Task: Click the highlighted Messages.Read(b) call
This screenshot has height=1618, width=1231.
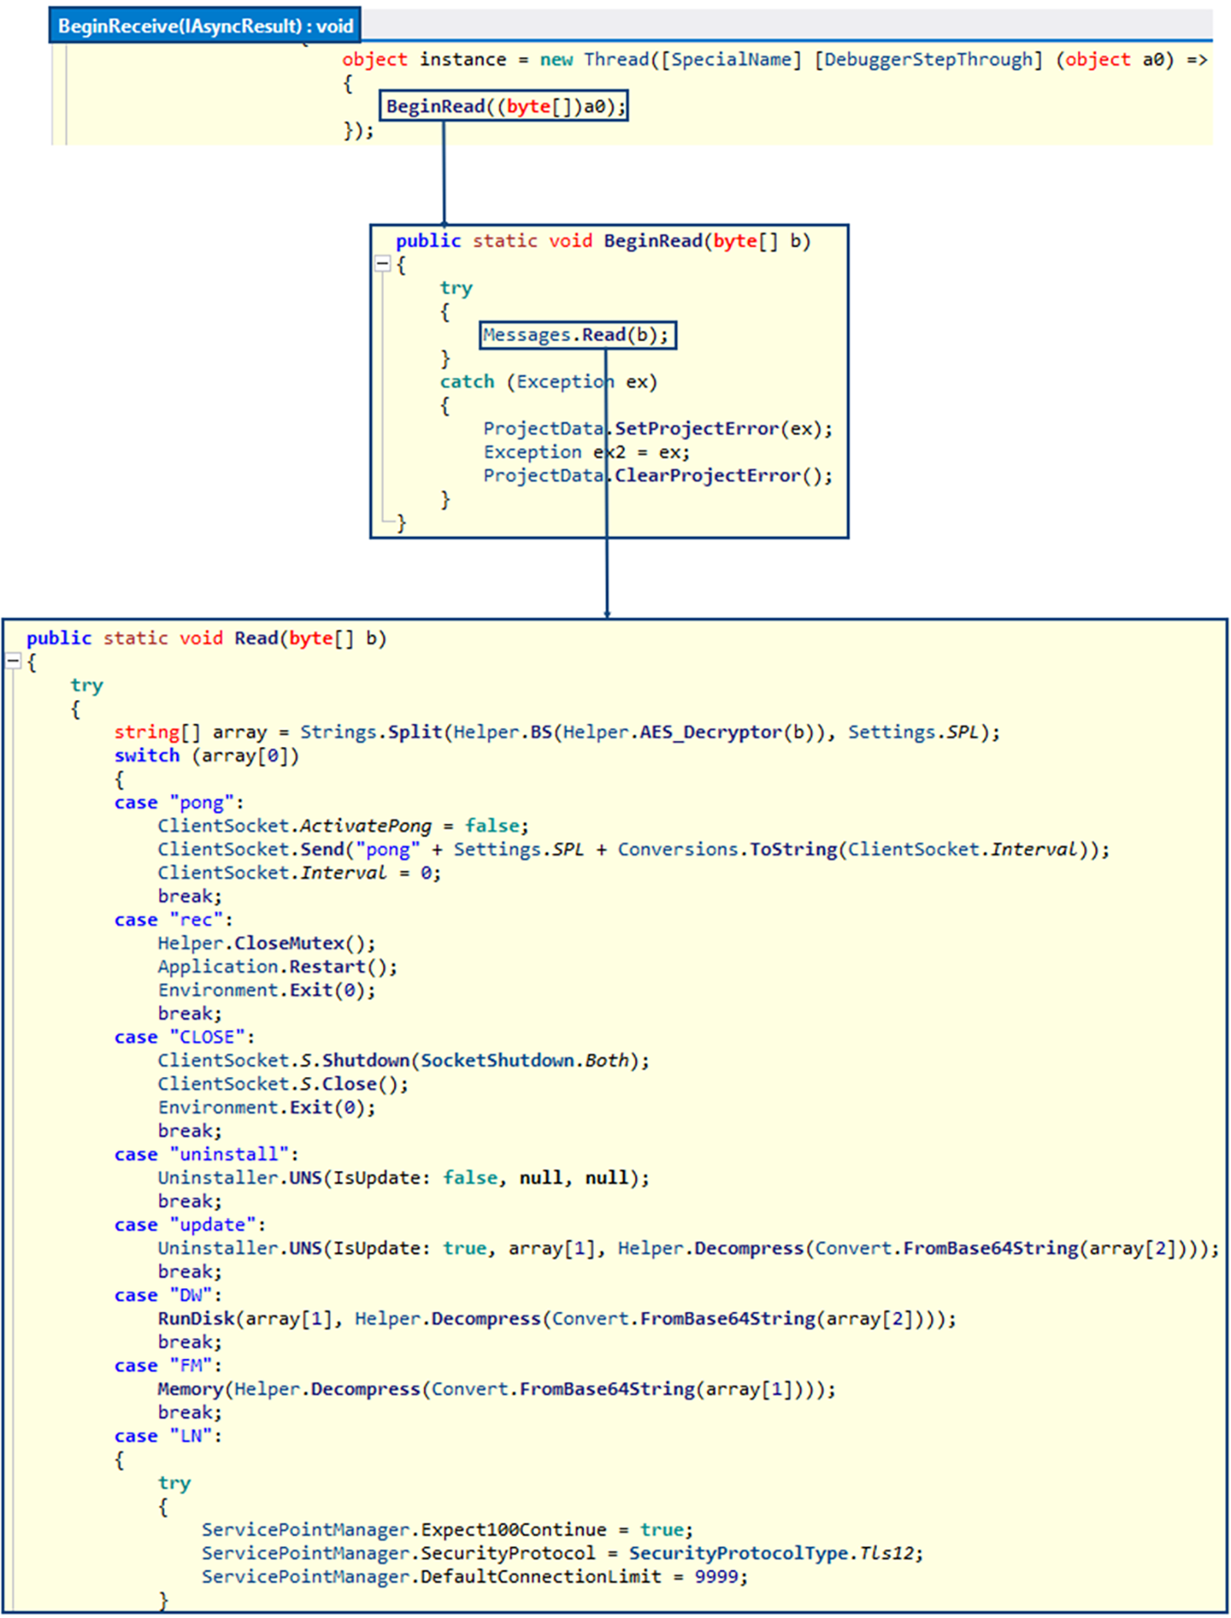Action: click(x=579, y=335)
